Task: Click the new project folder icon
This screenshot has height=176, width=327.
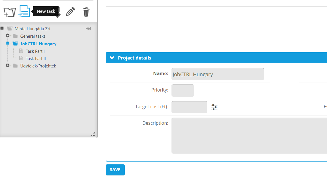Action: (9, 12)
